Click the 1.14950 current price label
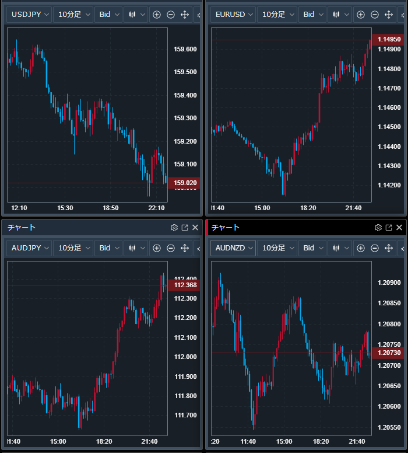Viewport: 408px width, 453px height. [388, 40]
